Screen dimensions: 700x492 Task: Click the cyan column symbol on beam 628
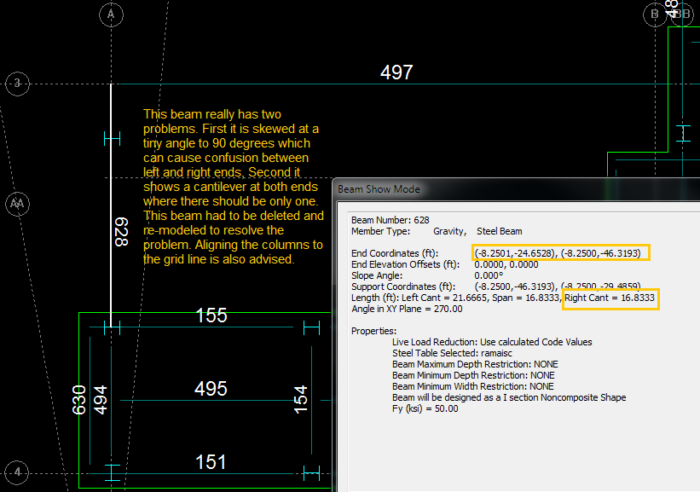112,137
